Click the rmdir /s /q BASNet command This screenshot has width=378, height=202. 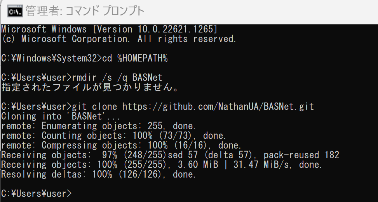point(117,77)
